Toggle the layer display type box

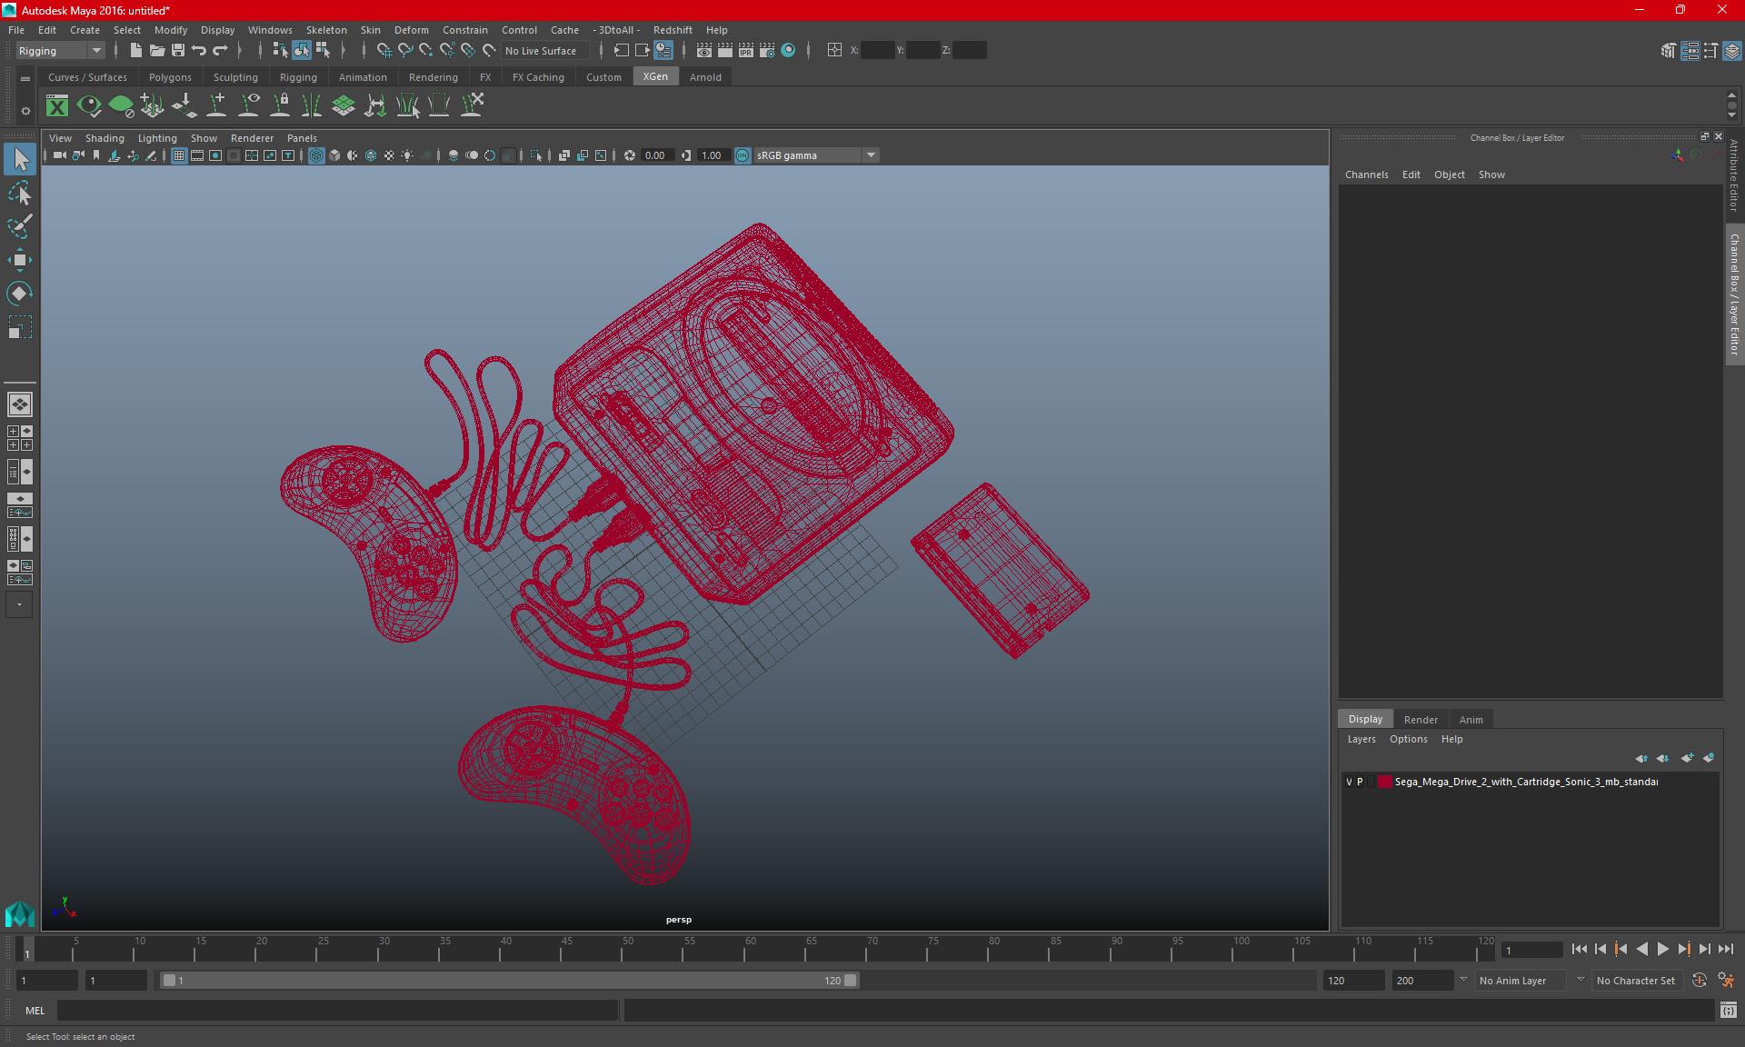[x=1371, y=782]
